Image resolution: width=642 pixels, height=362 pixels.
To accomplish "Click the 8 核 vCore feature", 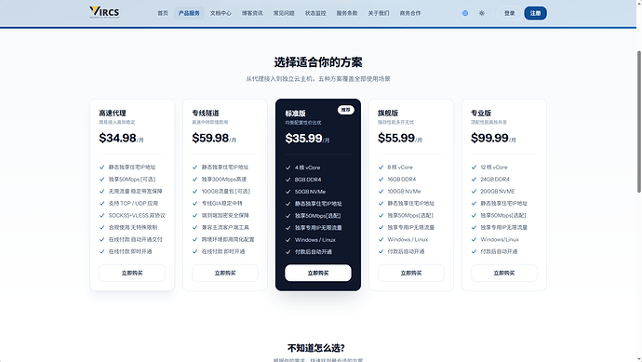I will click(400, 168).
